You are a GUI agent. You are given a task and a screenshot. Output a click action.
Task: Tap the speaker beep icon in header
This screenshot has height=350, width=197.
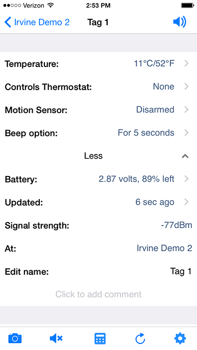(x=180, y=22)
